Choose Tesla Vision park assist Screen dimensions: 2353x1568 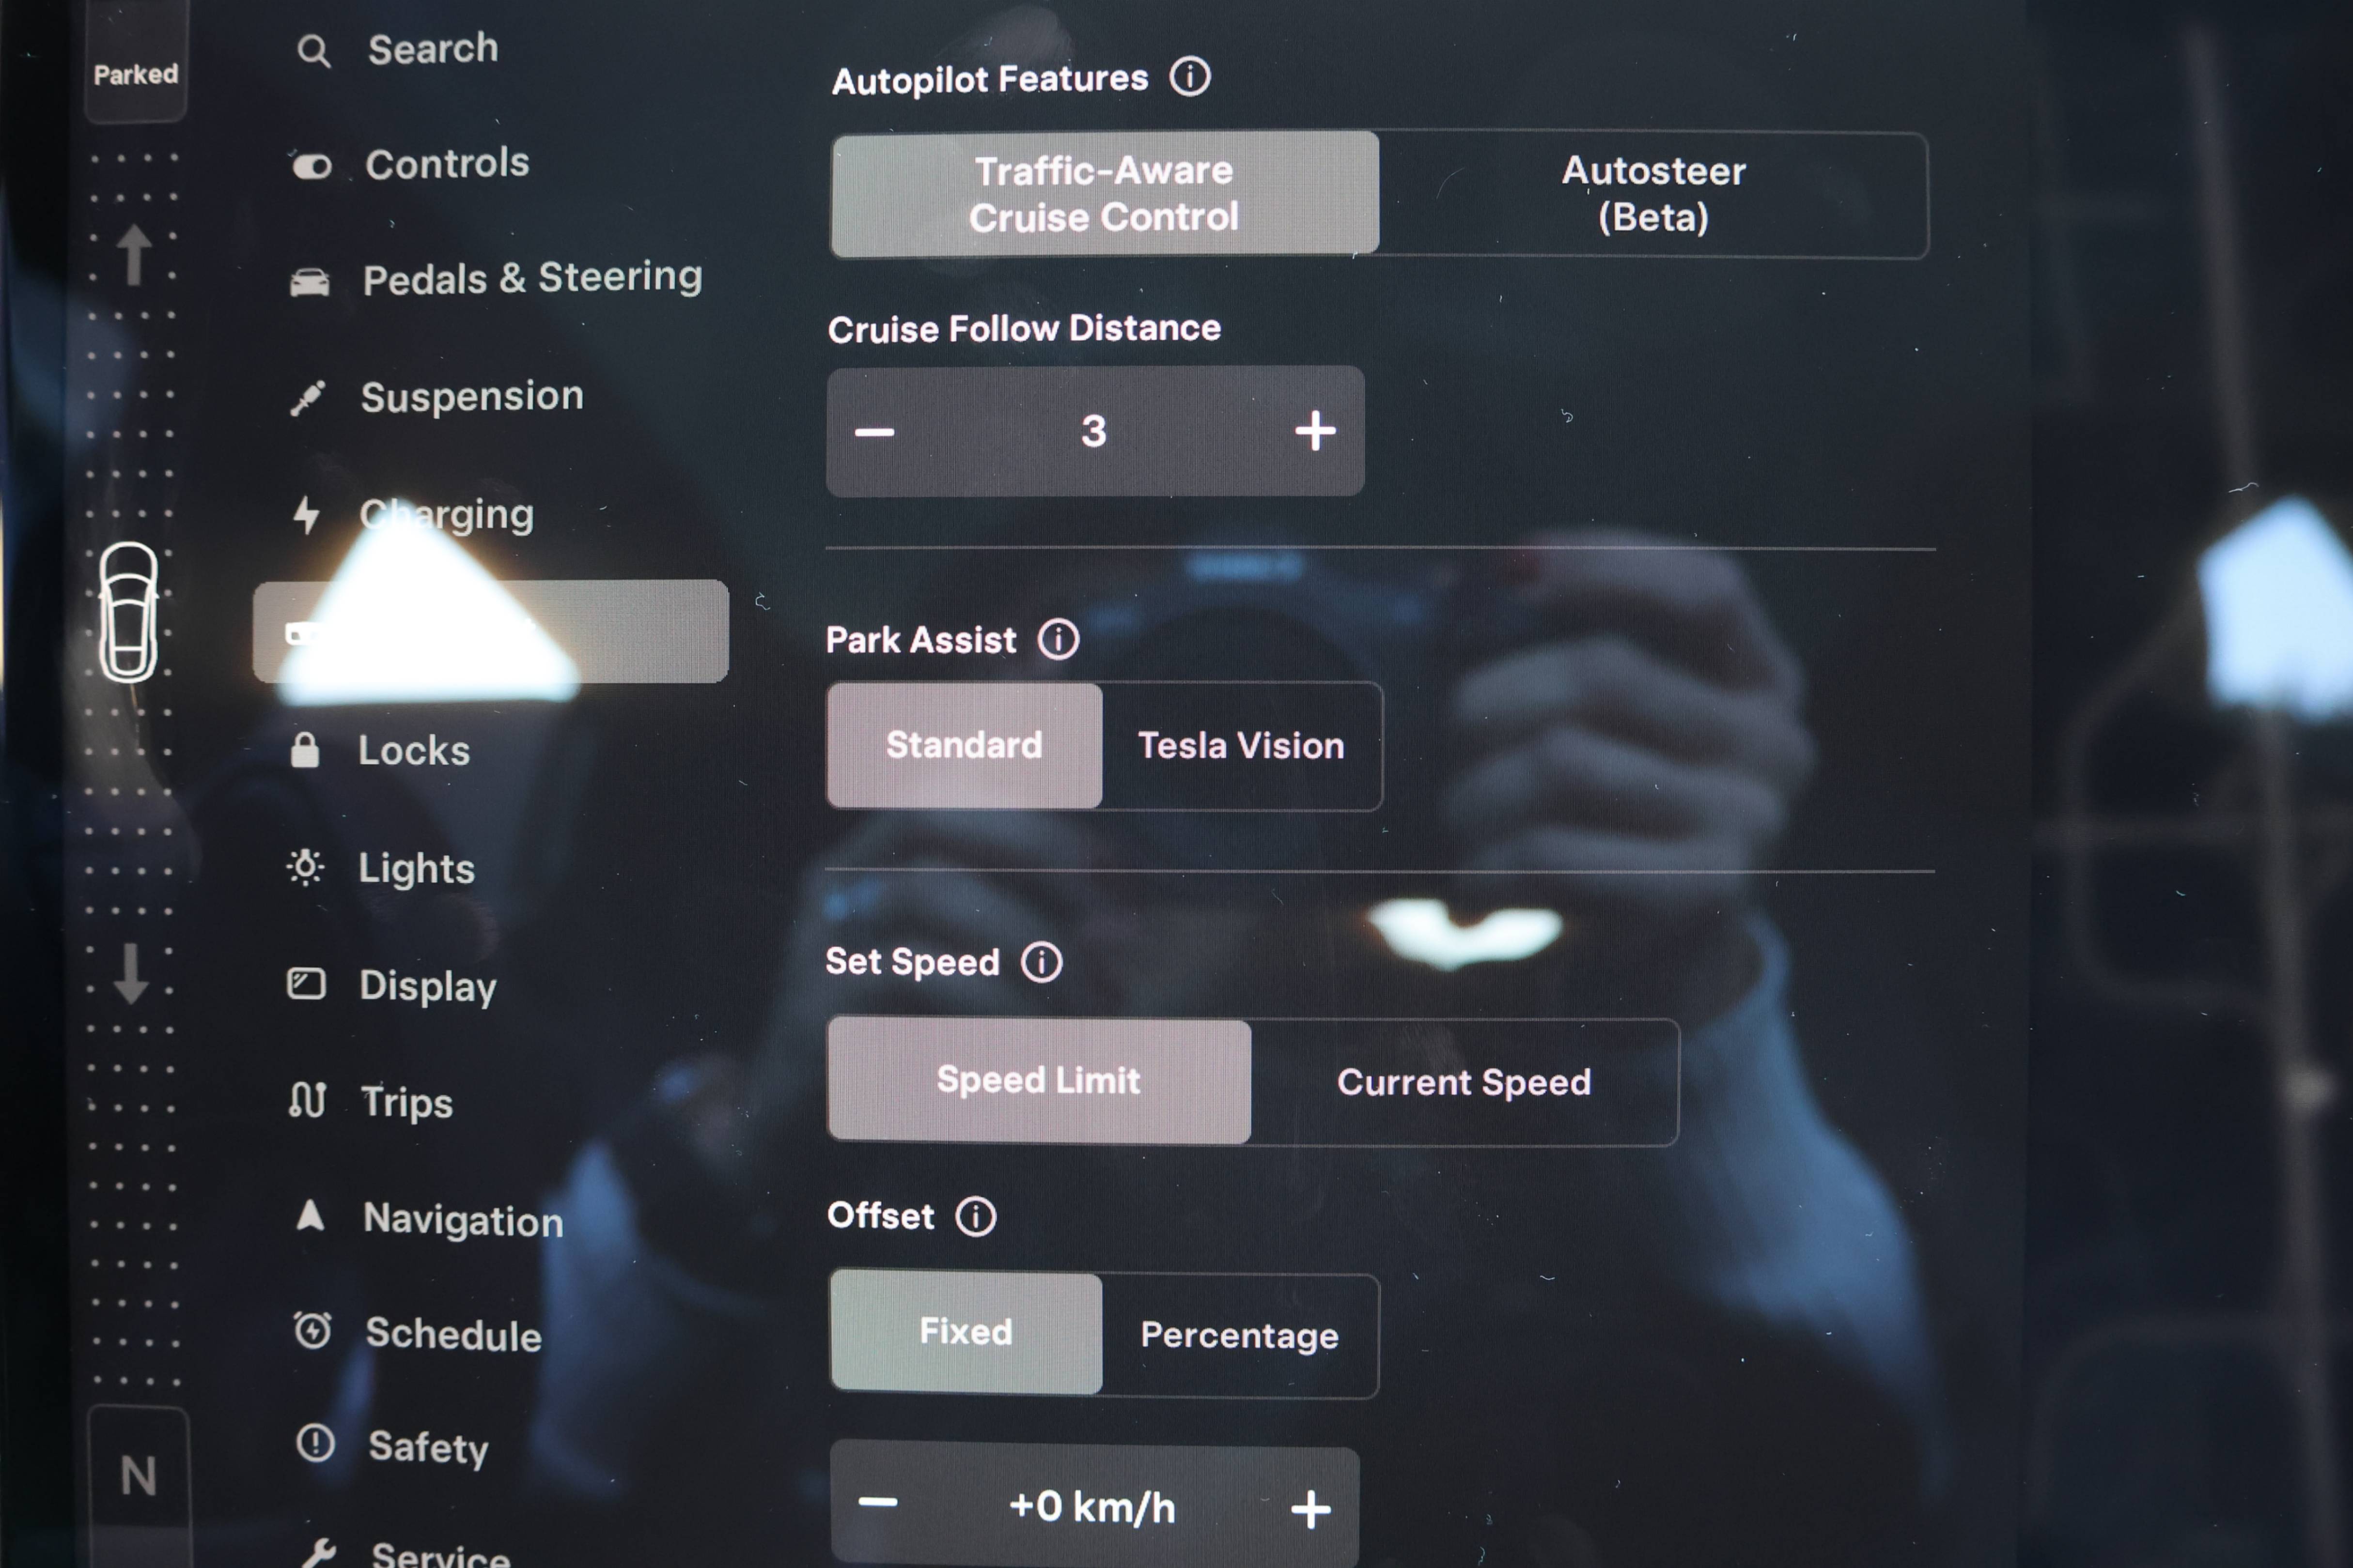[1241, 746]
